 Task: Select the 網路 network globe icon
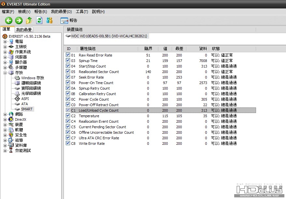pos(11,114)
